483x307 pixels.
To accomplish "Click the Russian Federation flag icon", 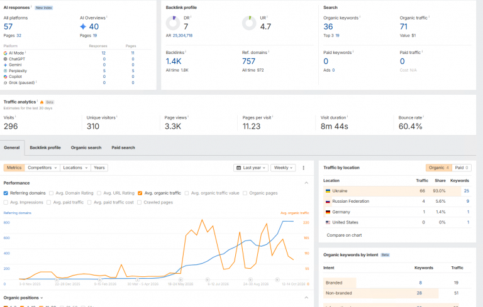I will [x=328, y=202].
